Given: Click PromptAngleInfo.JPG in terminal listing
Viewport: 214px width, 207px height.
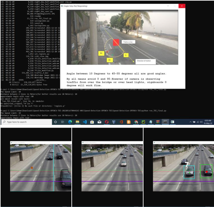Looking at the screenshot, I should pos(45,14).
